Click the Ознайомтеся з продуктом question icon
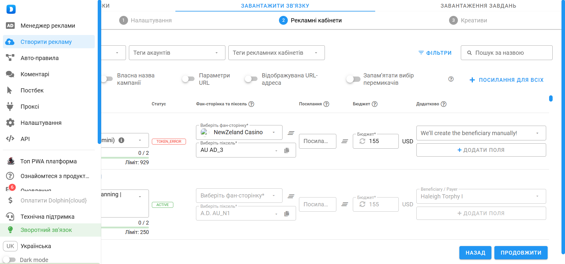The image size is (565, 264). tap(10, 176)
